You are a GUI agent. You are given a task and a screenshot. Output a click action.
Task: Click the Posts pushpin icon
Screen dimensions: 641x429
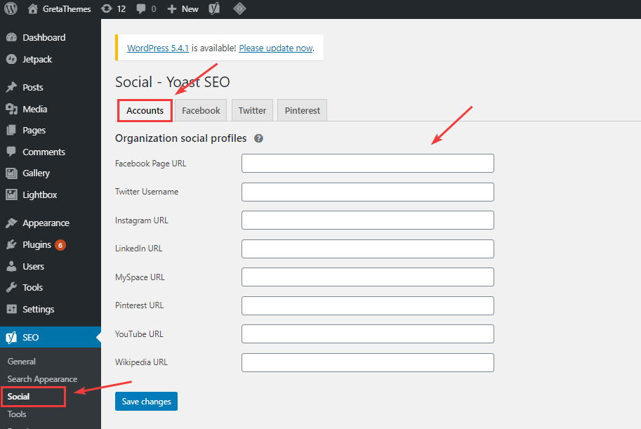[x=11, y=87]
